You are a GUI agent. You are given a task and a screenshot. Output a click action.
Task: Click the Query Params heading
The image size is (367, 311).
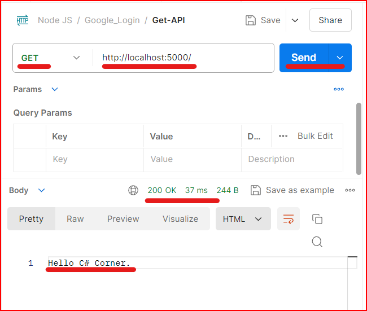click(42, 113)
